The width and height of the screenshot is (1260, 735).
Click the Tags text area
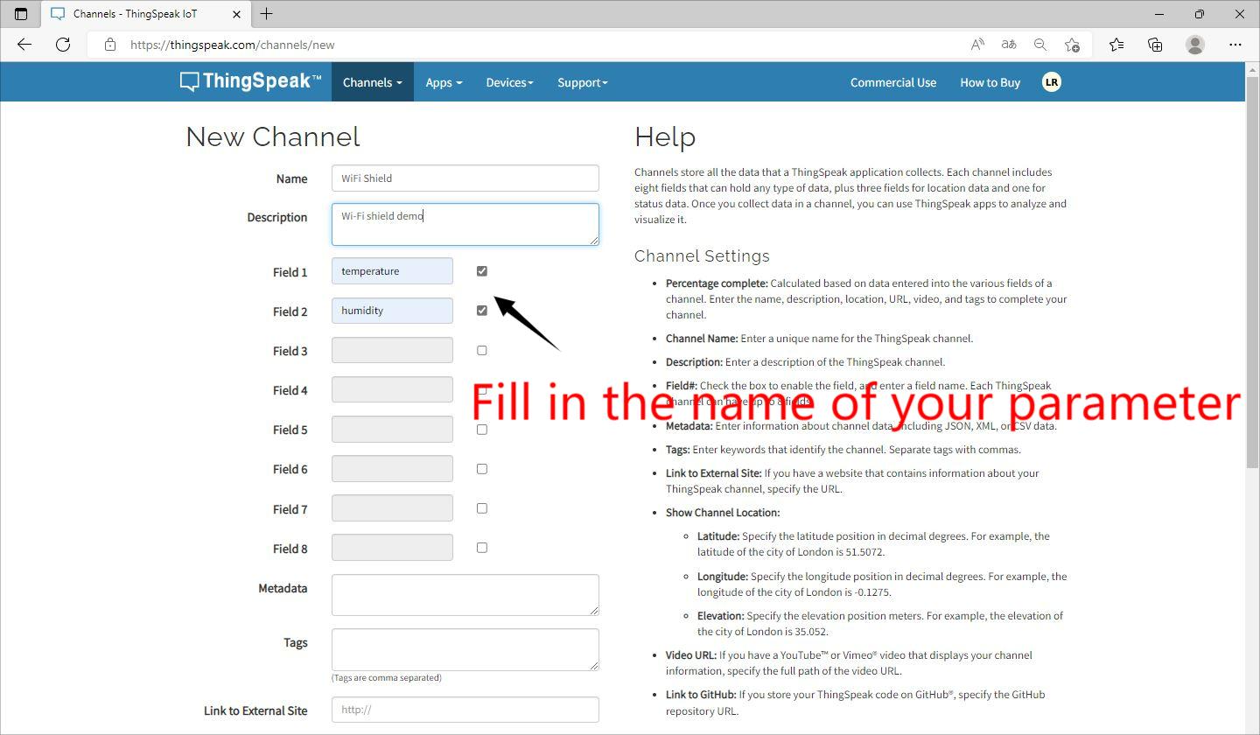(465, 649)
